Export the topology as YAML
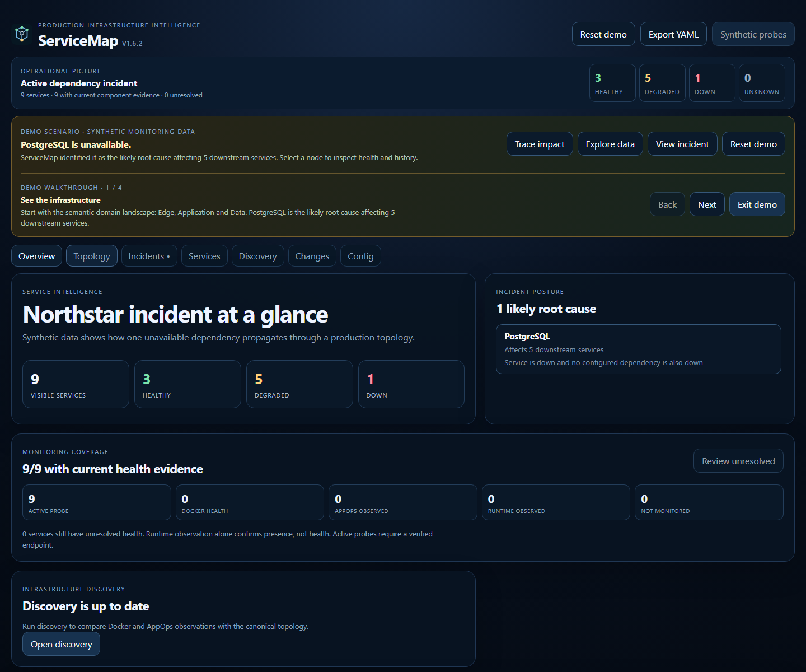This screenshot has width=806, height=672. pyautogui.click(x=673, y=34)
